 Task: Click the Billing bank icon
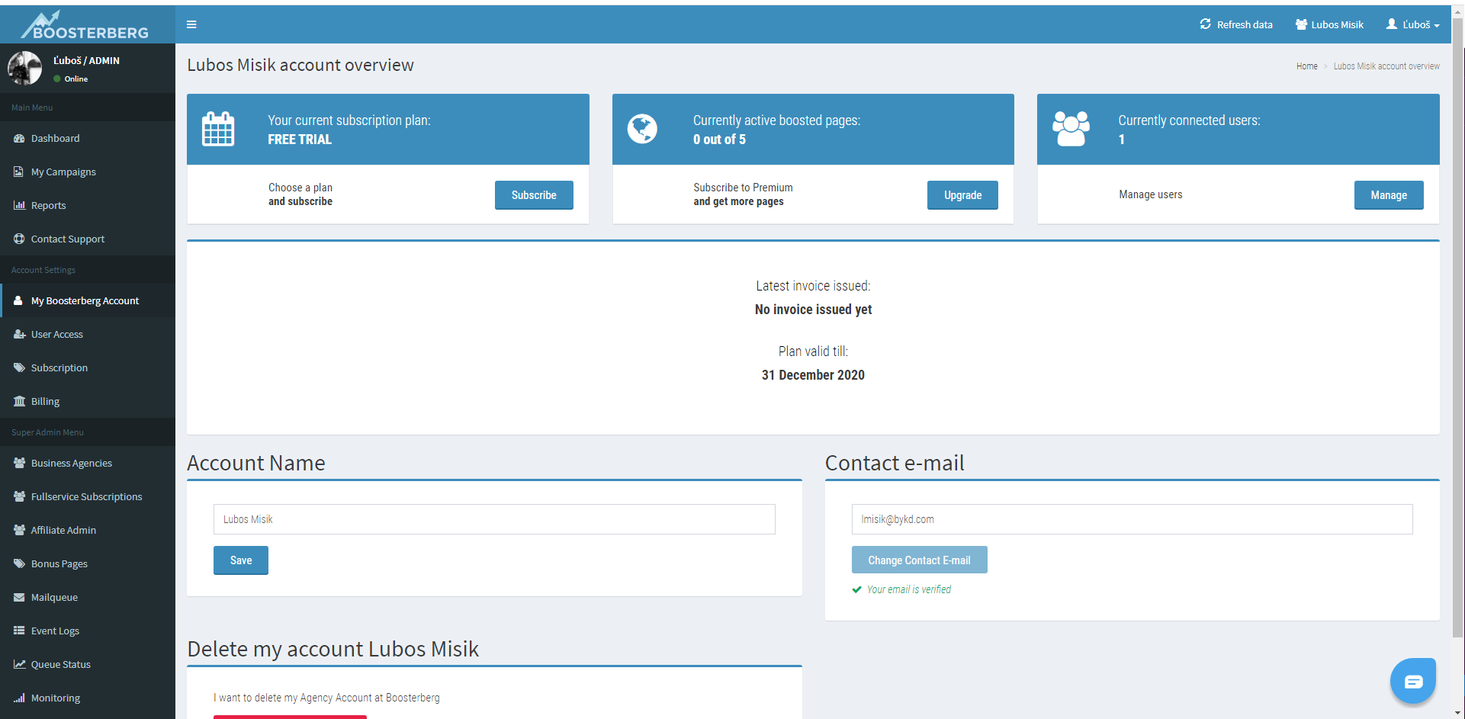[19, 401]
